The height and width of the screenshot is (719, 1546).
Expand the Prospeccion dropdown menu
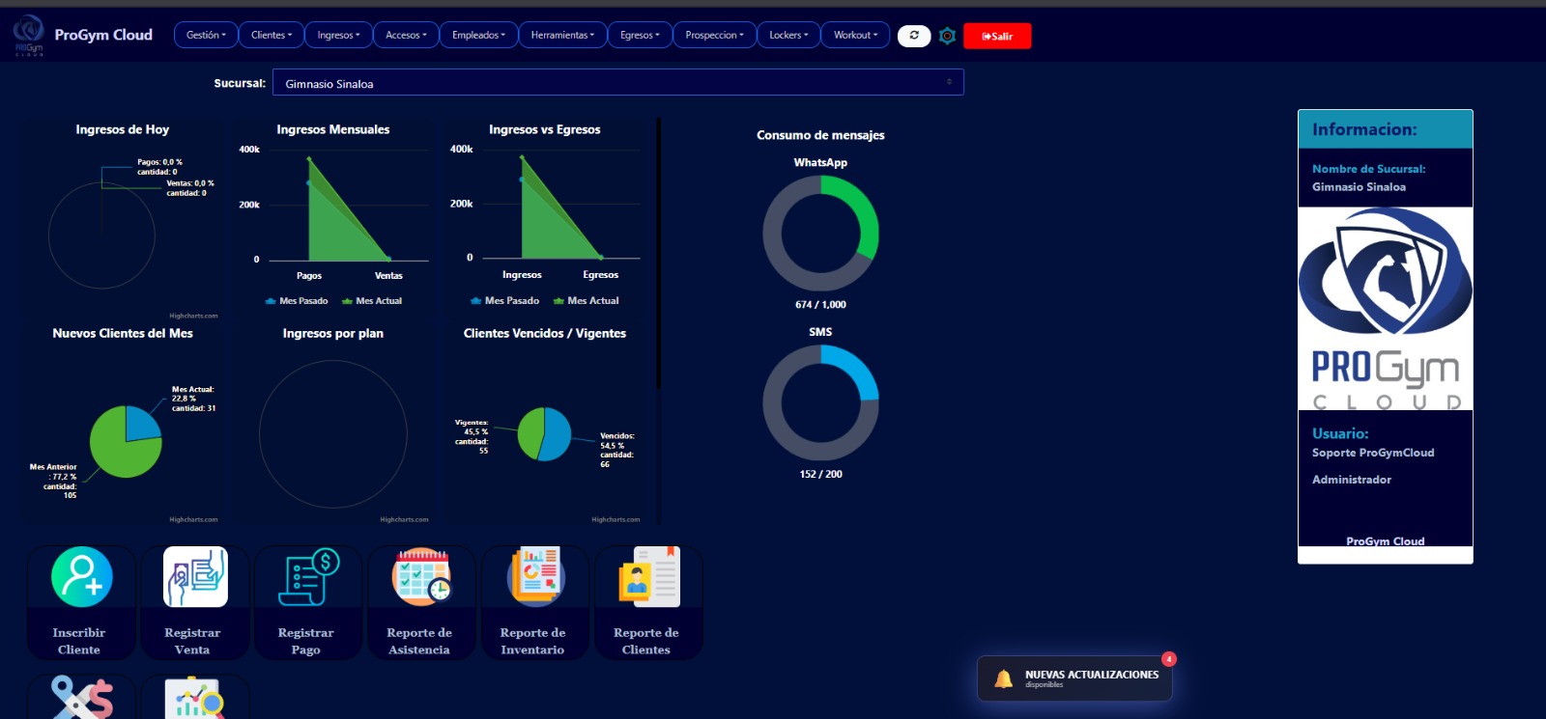714,35
